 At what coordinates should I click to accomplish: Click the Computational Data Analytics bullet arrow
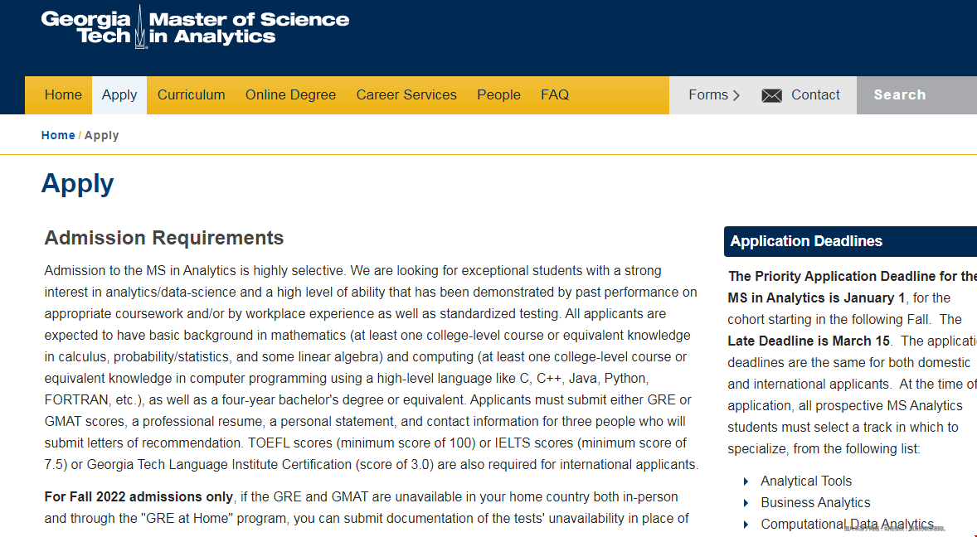coord(746,525)
